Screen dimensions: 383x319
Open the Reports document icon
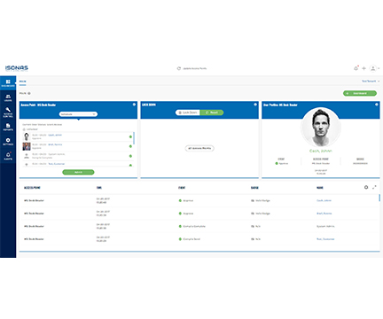click(8, 127)
